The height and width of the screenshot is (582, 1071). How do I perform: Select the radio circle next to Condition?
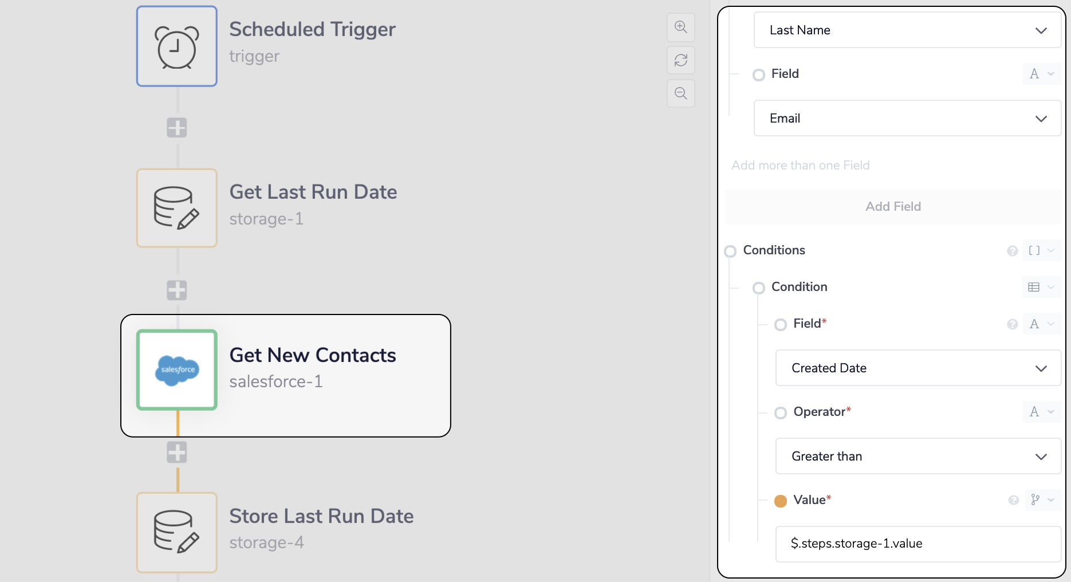(759, 288)
